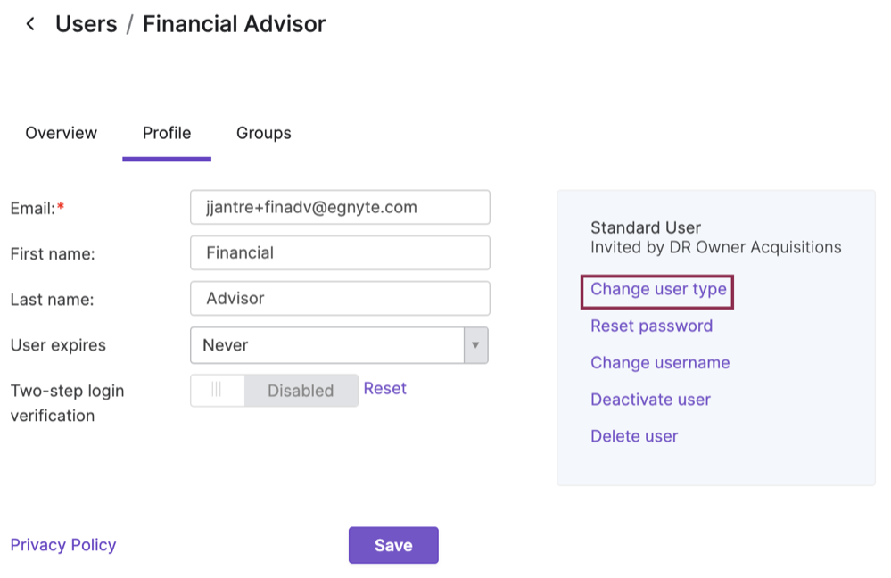Click the Users breadcrumb in the header
Viewport: 891px width, 578px height.
tap(86, 23)
